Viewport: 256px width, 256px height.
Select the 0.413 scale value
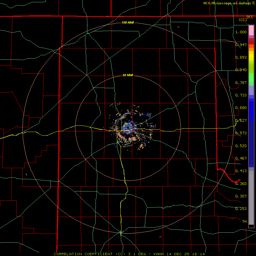coord(241,171)
